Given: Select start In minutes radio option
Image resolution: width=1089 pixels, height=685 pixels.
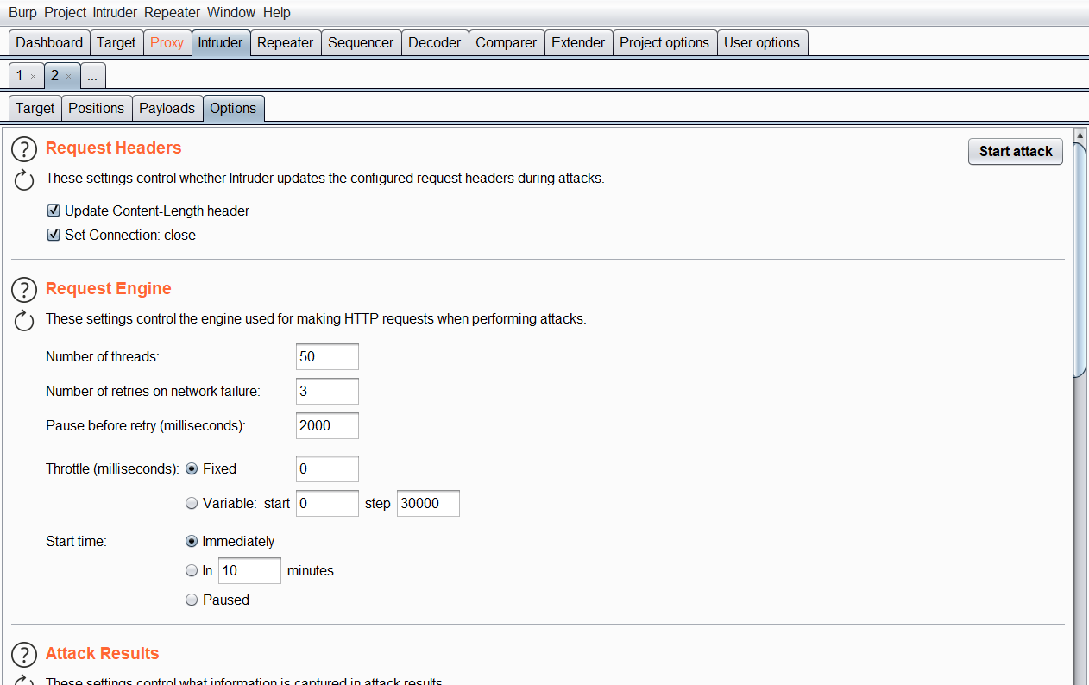Looking at the screenshot, I should pos(192,571).
